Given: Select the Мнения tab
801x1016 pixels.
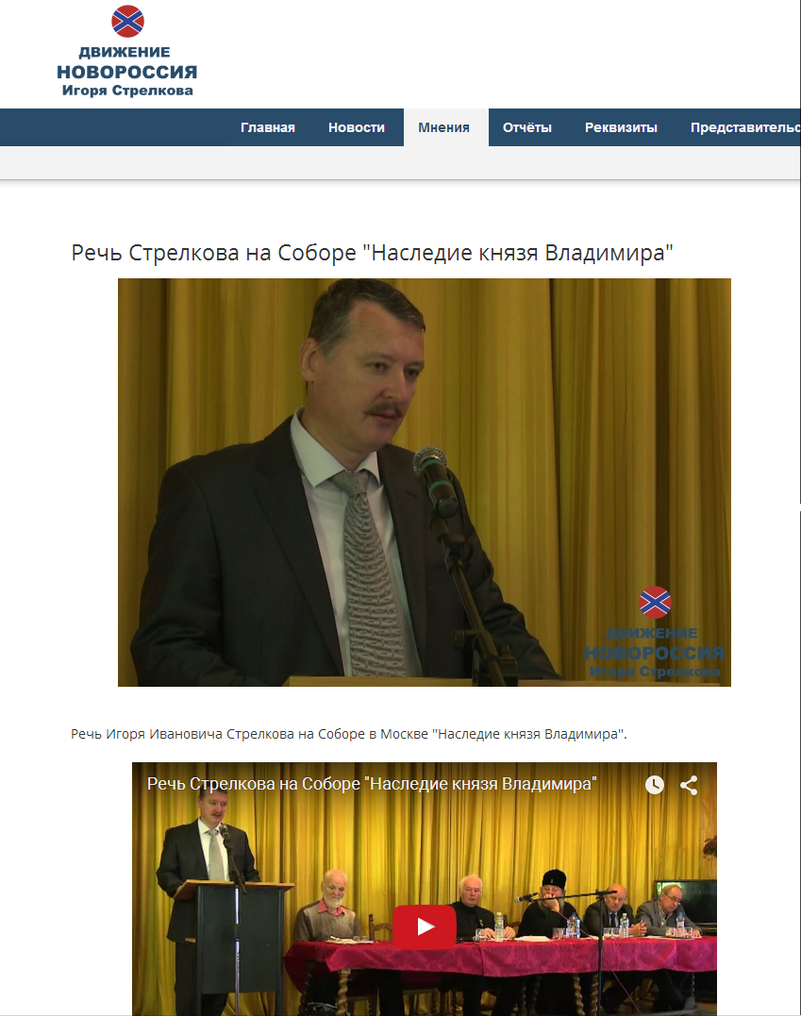Looking at the screenshot, I should click(444, 127).
